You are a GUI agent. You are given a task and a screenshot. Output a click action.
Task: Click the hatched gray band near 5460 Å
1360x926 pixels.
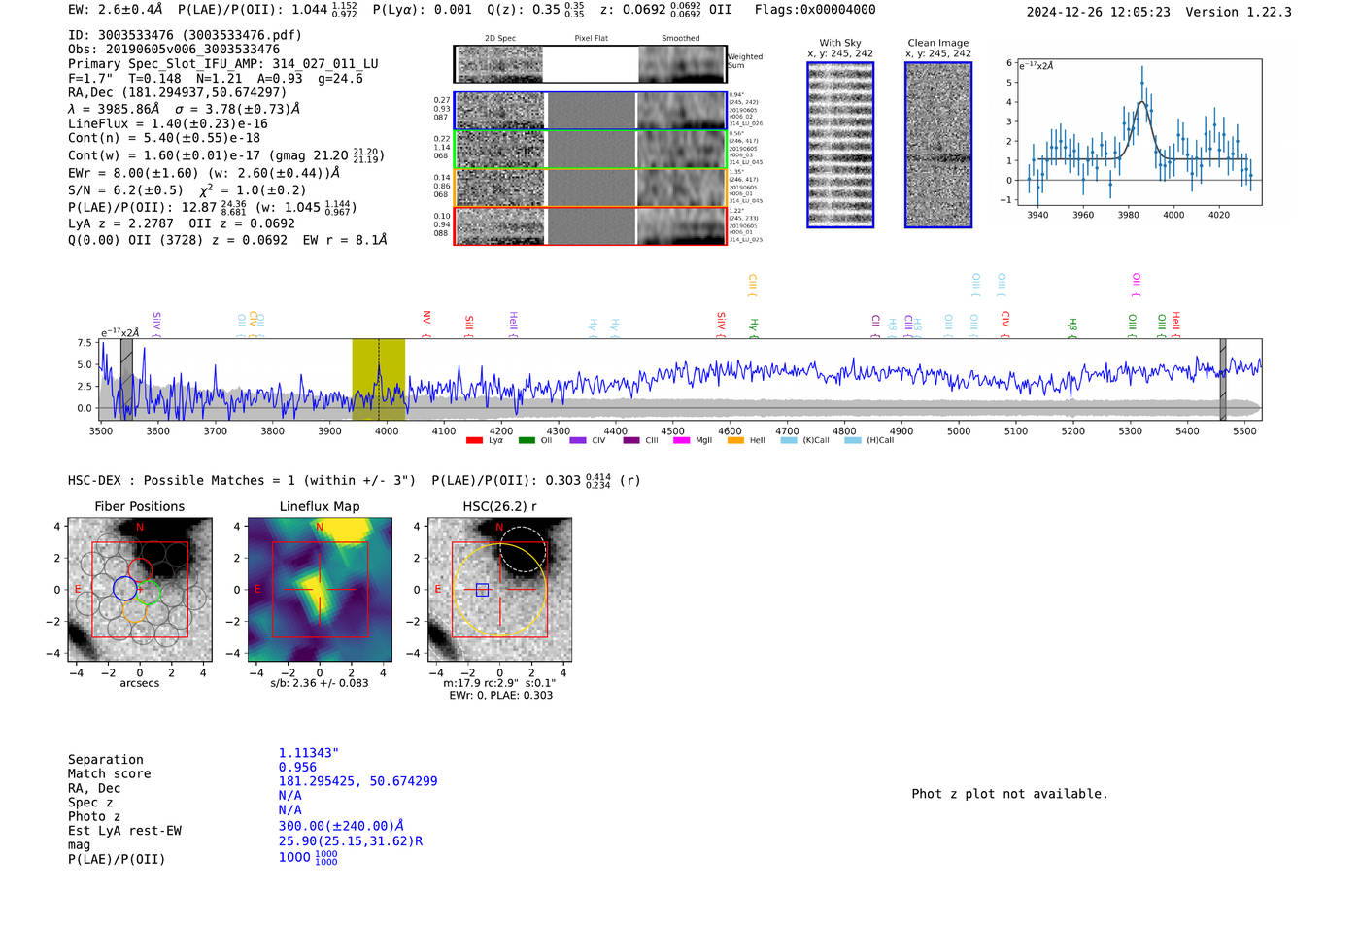click(1223, 380)
